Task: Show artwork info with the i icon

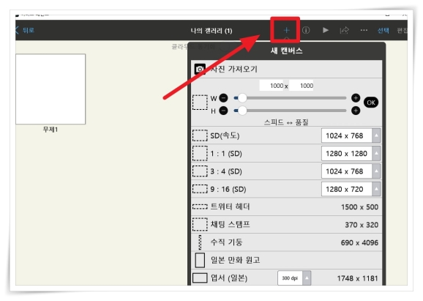Action: (x=306, y=30)
